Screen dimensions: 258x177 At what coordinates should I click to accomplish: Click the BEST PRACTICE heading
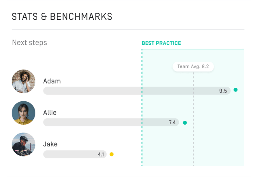point(161,43)
